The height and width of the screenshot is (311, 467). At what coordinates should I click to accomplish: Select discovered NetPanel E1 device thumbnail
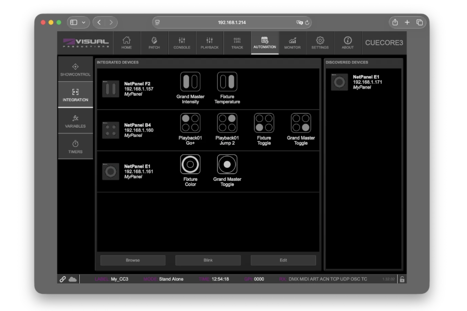click(x=339, y=82)
